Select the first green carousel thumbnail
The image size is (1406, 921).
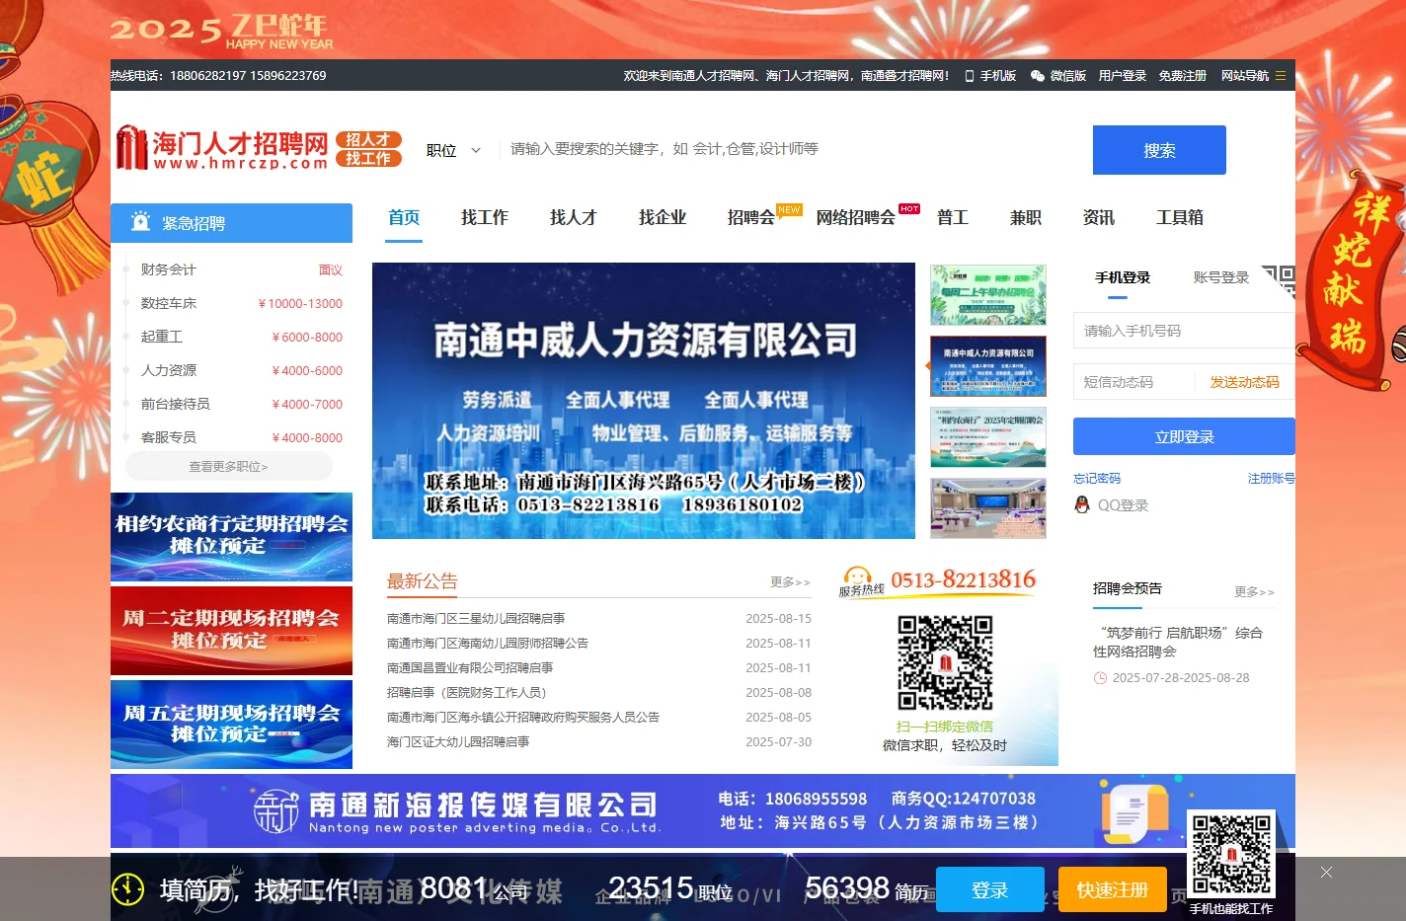tap(987, 294)
